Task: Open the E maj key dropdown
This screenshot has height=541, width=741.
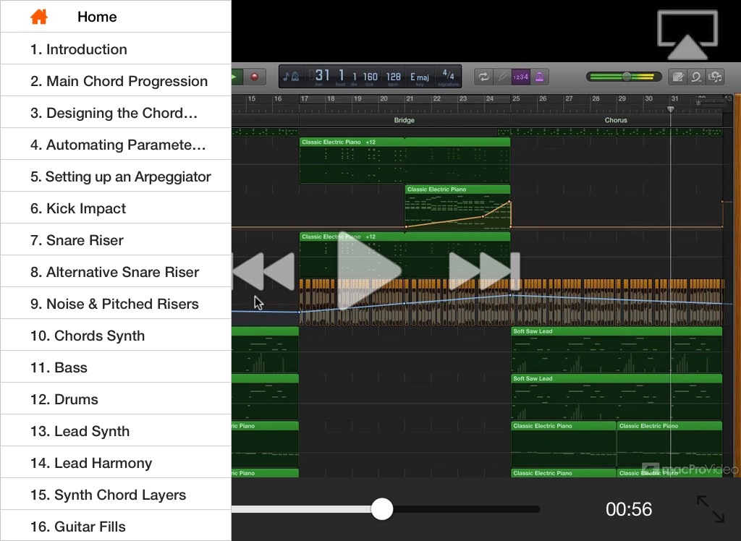Action: tap(420, 77)
